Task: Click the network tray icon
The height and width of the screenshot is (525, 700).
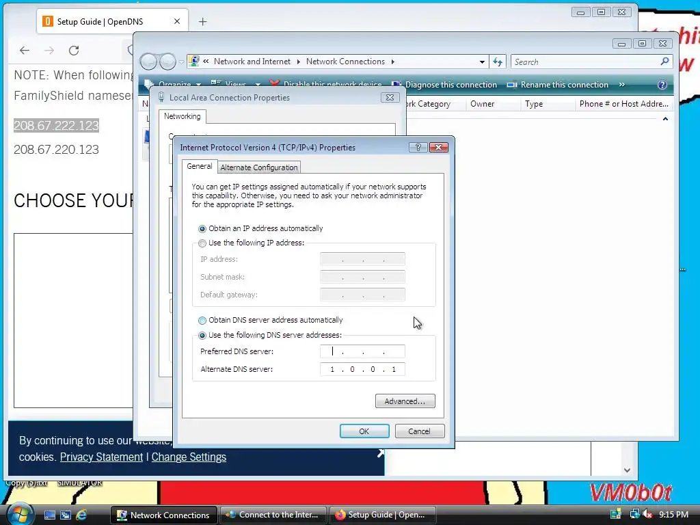Action: tap(634, 514)
